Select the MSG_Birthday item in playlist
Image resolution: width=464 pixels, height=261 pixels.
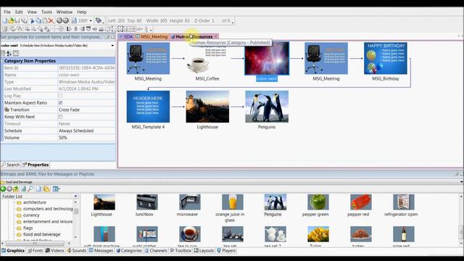[385, 62]
